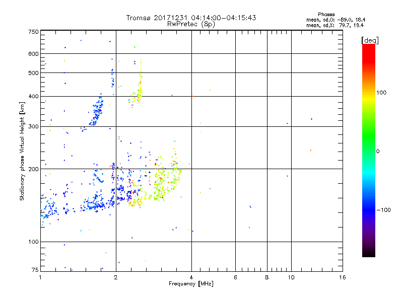
Task: Click the y-axis tick label '500'
Action: pyautogui.click(x=33, y=73)
